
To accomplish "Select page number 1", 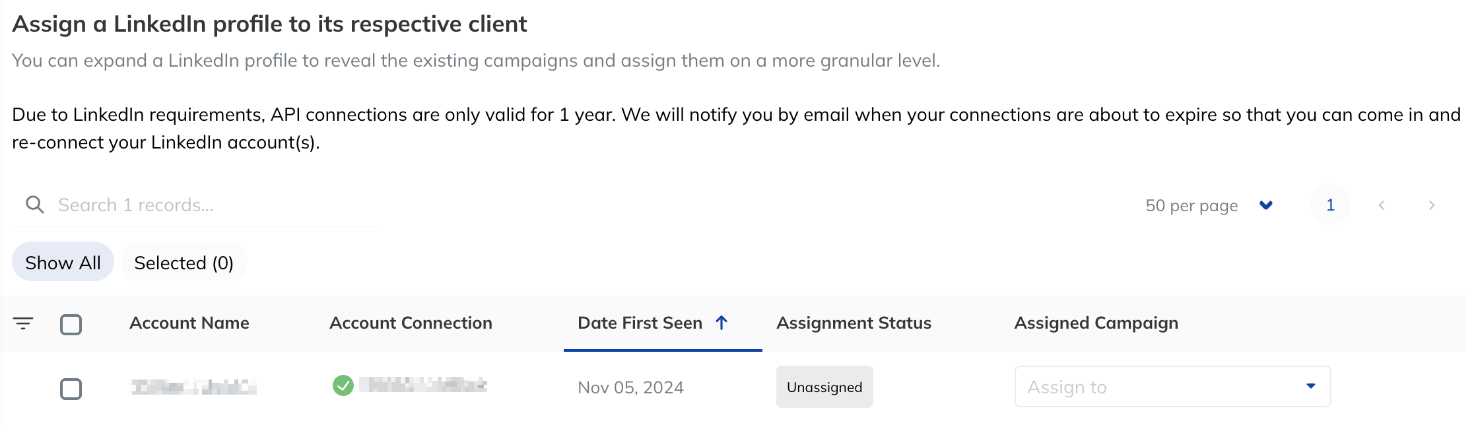I will [x=1330, y=205].
